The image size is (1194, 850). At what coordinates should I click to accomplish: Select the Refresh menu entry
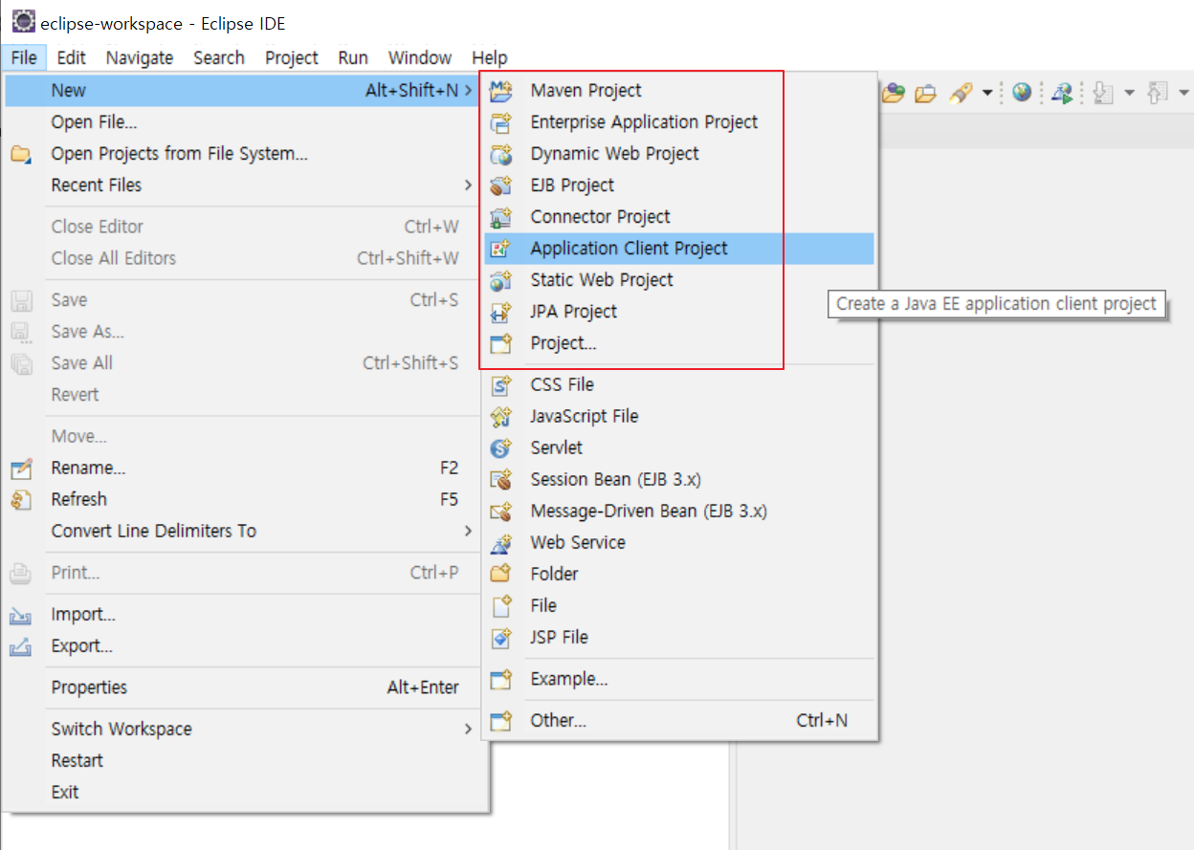click(248, 500)
